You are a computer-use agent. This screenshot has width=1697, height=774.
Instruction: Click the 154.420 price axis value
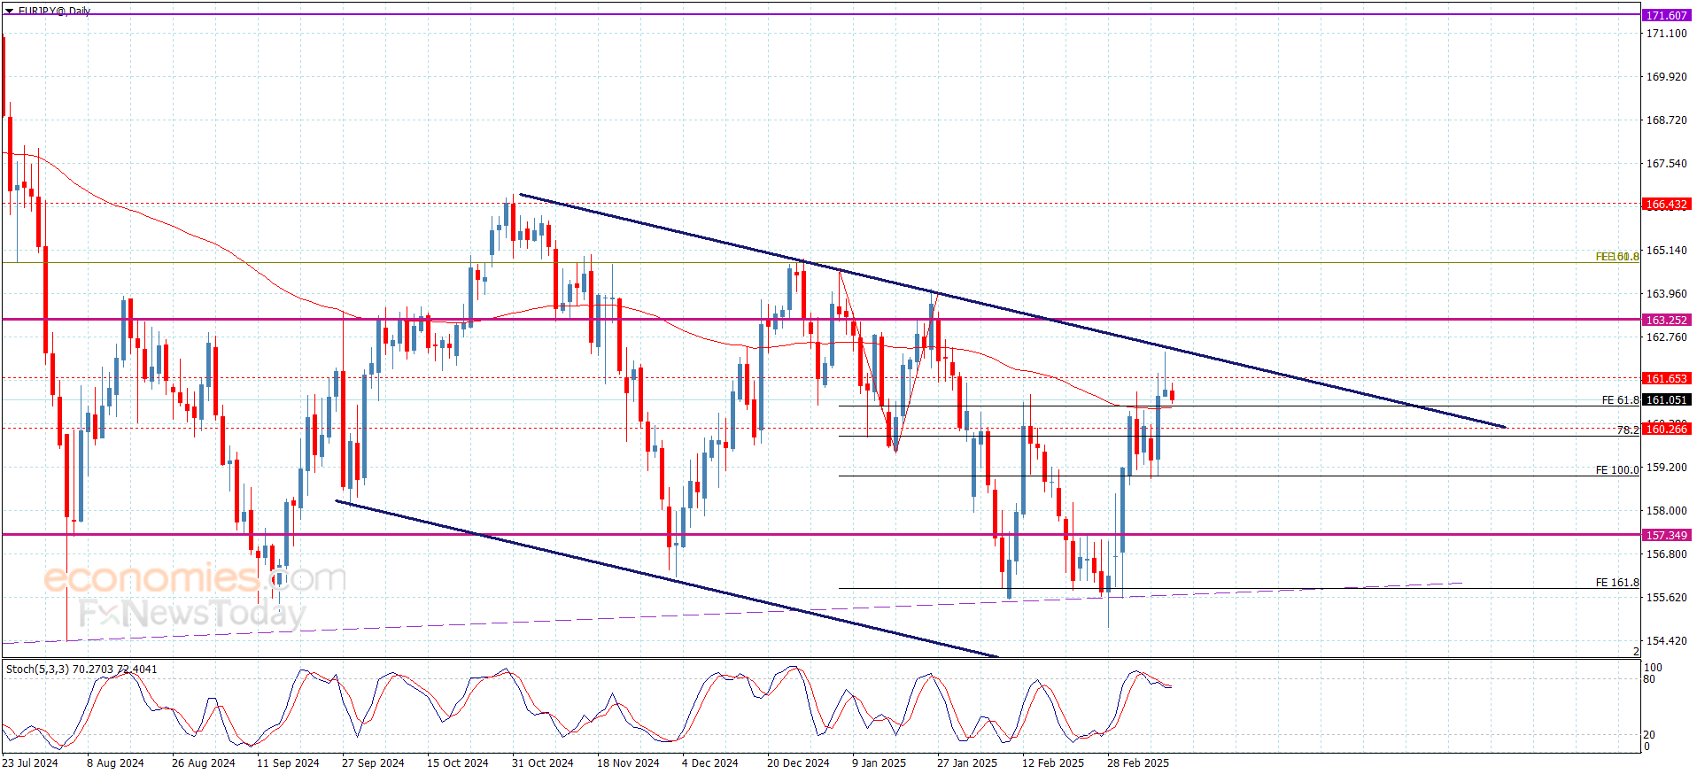tap(1666, 640)
